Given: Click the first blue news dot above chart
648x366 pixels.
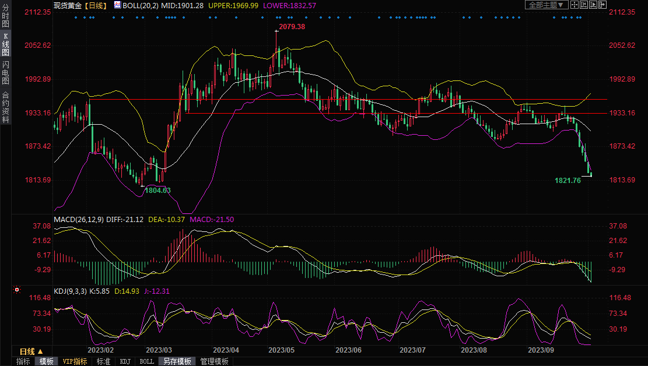Looking at the screenshot, I should tap(76, 17).
